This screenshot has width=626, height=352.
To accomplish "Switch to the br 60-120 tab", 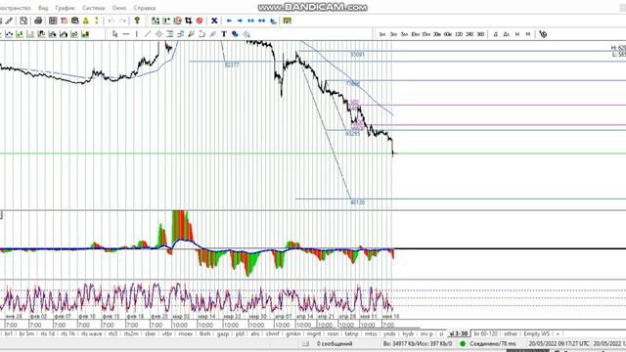I will pyautogui.click(x=485, y=333).
